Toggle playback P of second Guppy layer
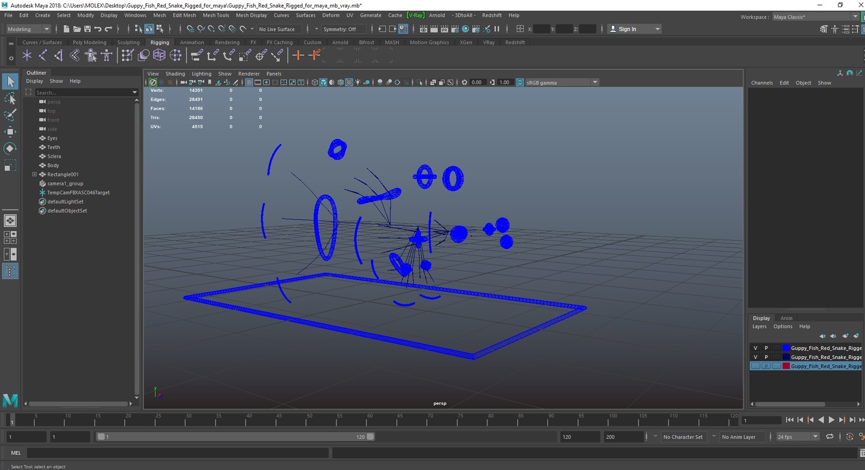Screen dimensions: 865x470 [766, 357]
